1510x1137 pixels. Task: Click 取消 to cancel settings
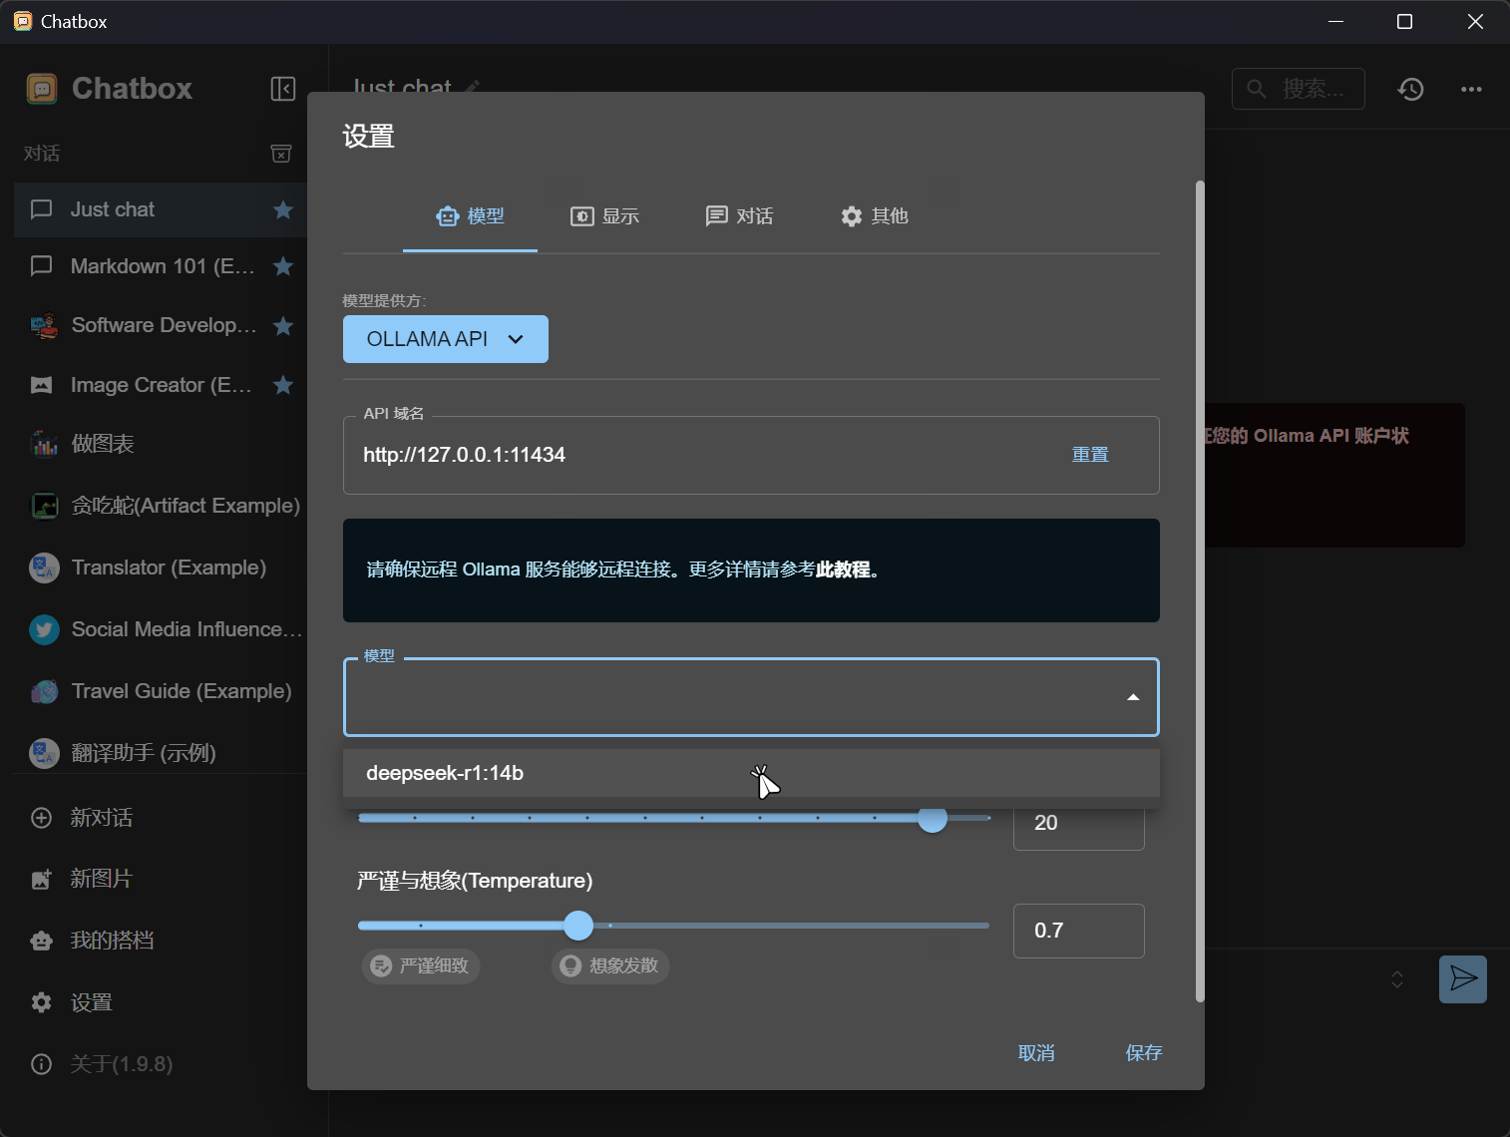point(1036,1053)
